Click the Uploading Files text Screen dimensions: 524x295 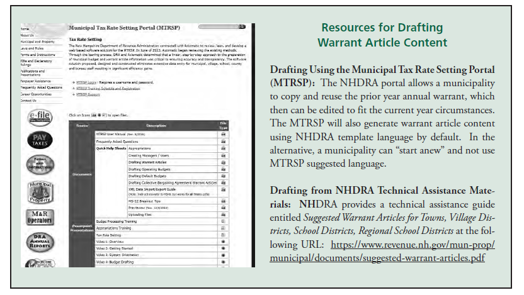pos(140,214)
